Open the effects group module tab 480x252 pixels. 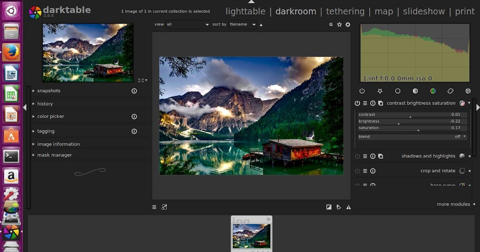tap(468, 91)
